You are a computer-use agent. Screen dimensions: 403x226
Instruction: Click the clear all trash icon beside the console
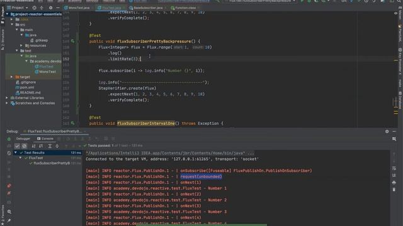[x=394, y=190]
